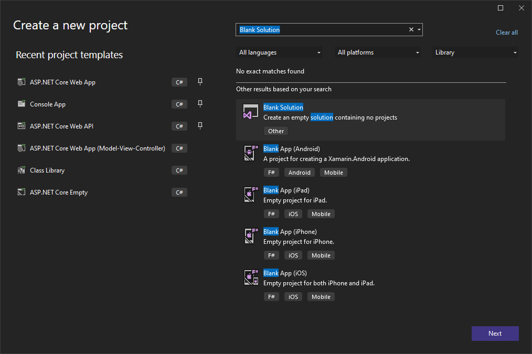Click 'Empty project for iPhone.' description
This screenshot has width=532, height=354.
click(x=299, y=241)
